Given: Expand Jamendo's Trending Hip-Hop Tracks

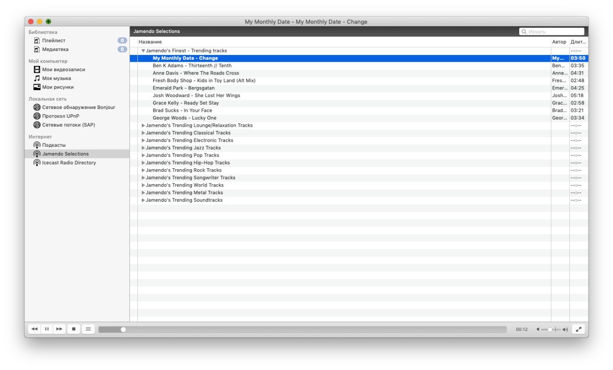Looking at the screenshot, I should pos(143,163).
